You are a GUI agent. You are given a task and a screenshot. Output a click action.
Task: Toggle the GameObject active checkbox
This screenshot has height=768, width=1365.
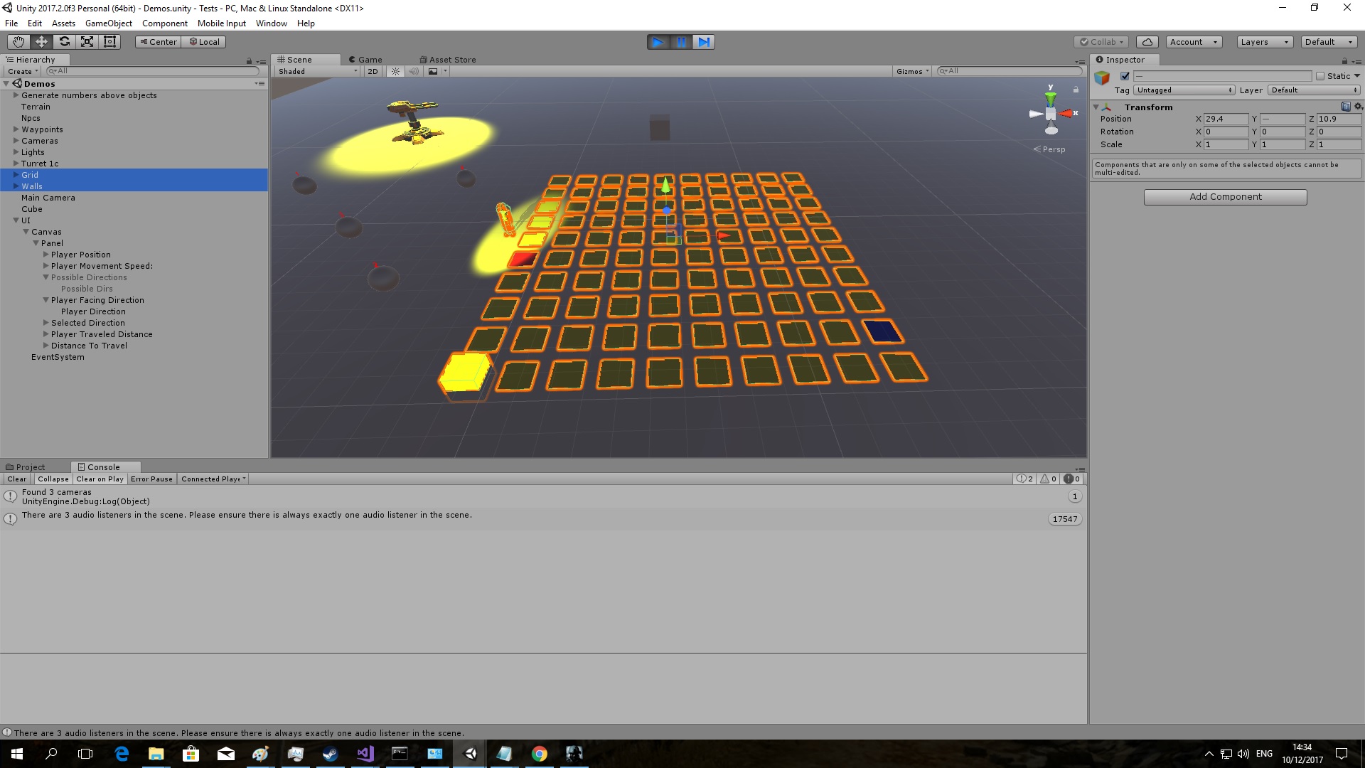1125,76
